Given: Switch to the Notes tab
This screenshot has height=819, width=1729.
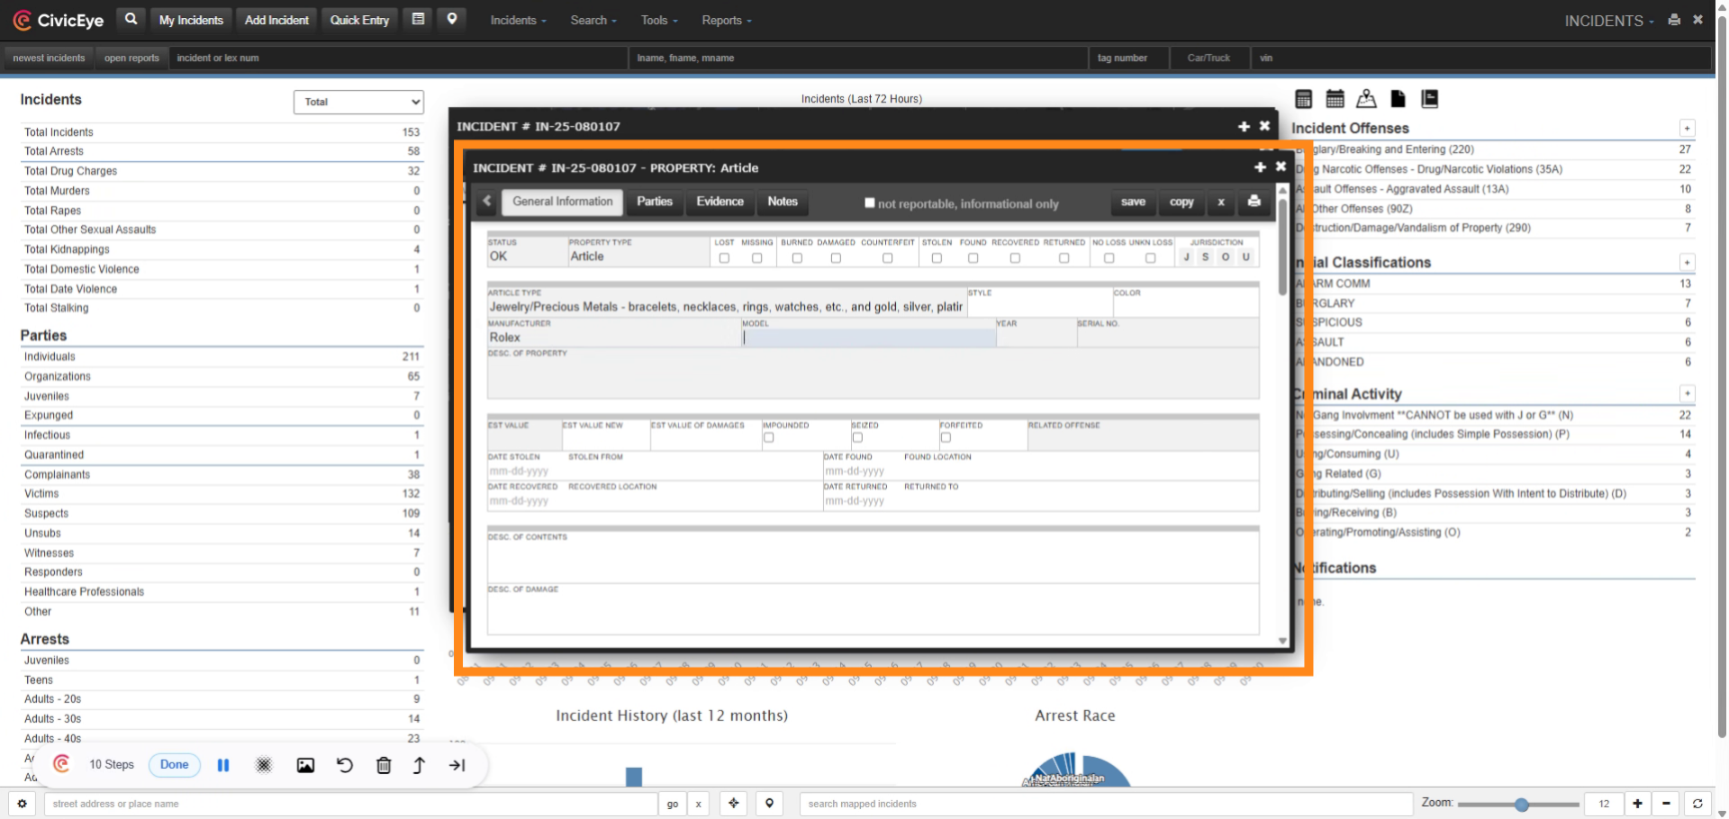Looking at the screenshot, I should point(783,202).
